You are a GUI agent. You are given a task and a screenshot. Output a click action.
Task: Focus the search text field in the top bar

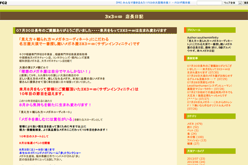coord(209,3)
